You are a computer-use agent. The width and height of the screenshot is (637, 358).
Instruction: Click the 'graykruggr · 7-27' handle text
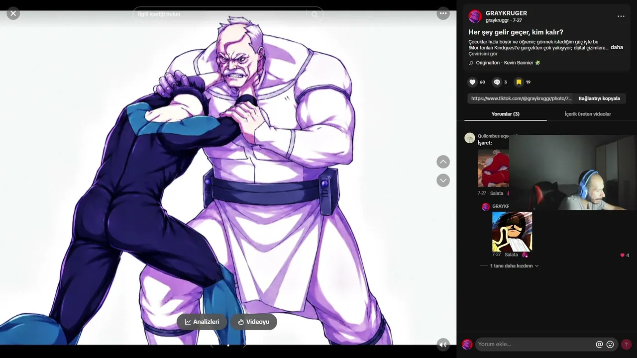coord(504,20)
